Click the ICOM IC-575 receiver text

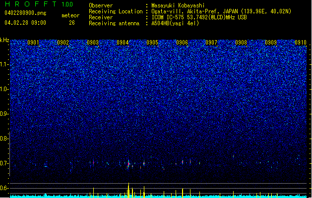point(199,17)
